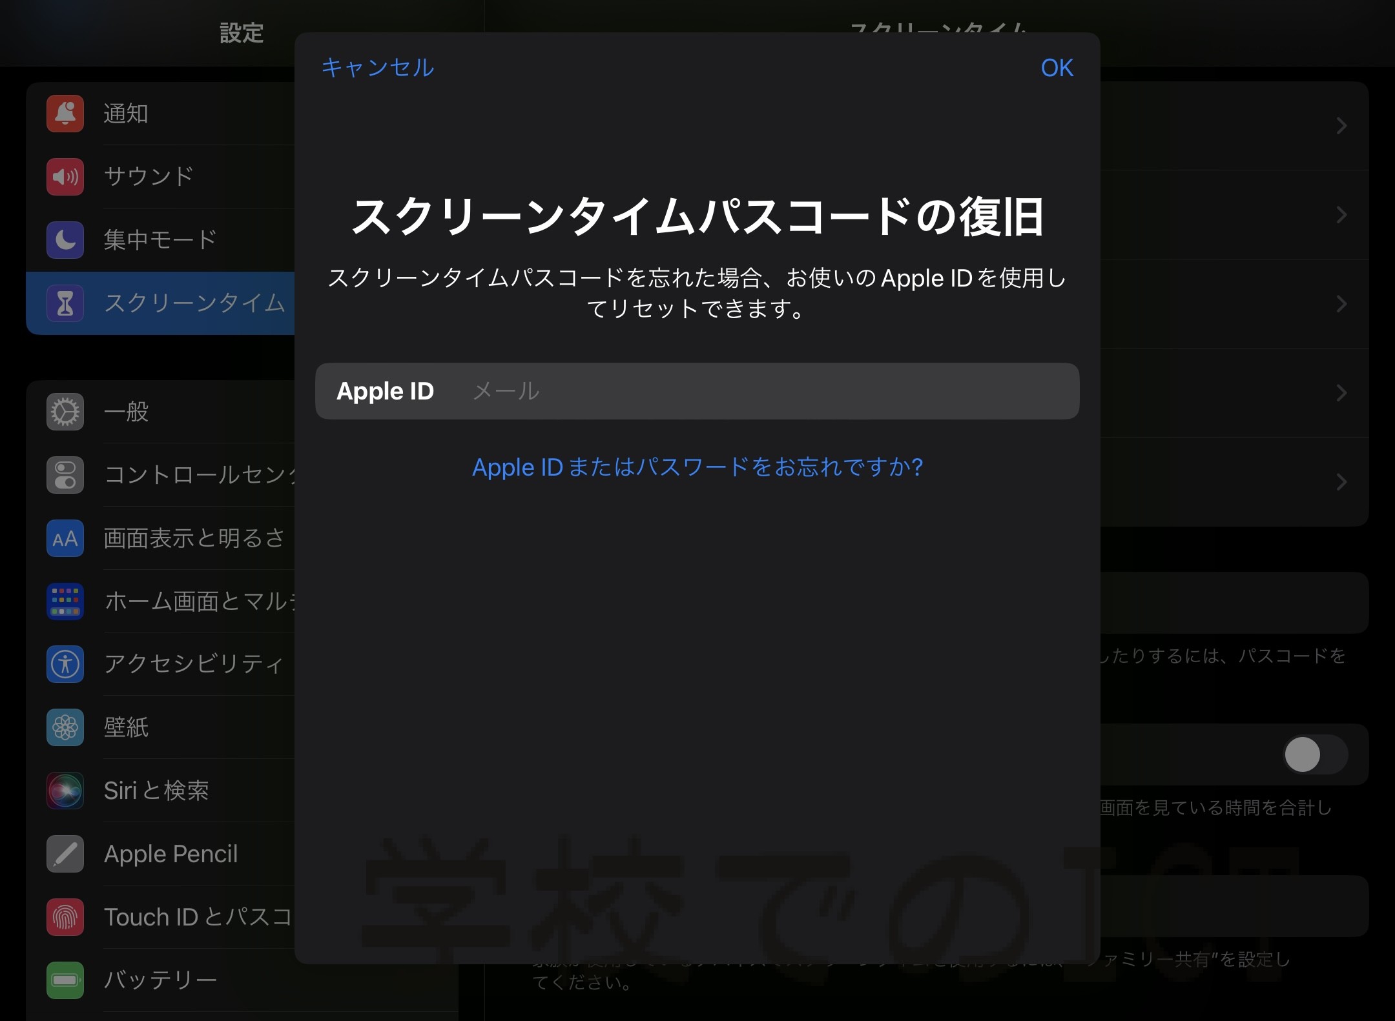Click the 集中モード moon icon
Screen dimensions: 1395x1021
pyautogui.click(x=65, y=240)
